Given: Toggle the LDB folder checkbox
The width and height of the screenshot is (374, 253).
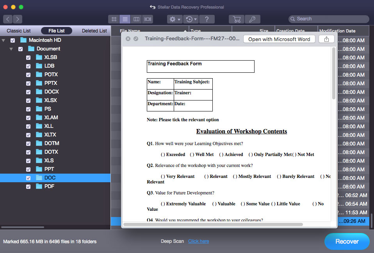Looking at the screenshot, I should [28, 66].
